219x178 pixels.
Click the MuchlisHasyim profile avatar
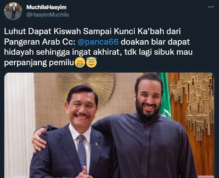[x=13, y=11]
